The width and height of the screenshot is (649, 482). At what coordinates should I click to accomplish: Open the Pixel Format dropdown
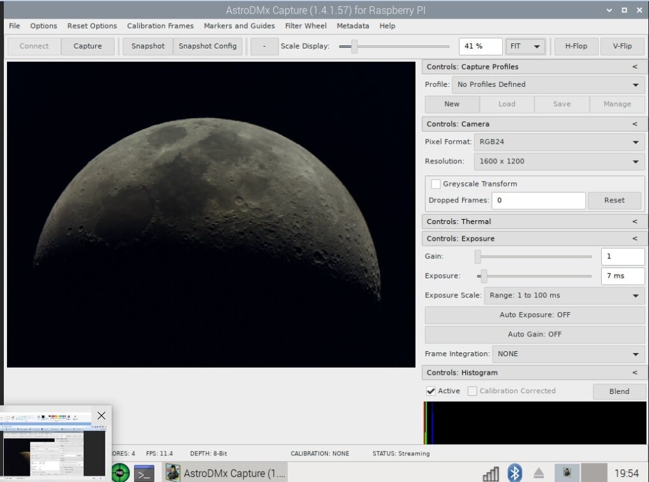559,142
